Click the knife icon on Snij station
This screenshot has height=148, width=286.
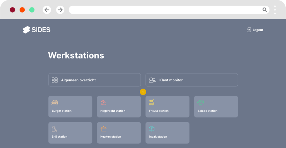55,129
